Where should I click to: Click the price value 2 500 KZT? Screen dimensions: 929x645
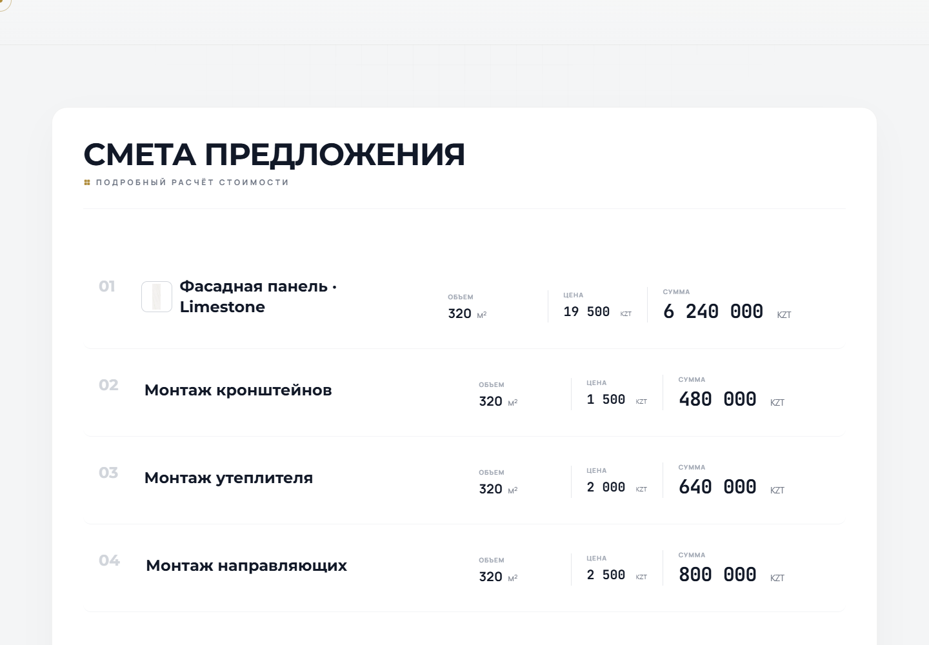coord(617,575)
